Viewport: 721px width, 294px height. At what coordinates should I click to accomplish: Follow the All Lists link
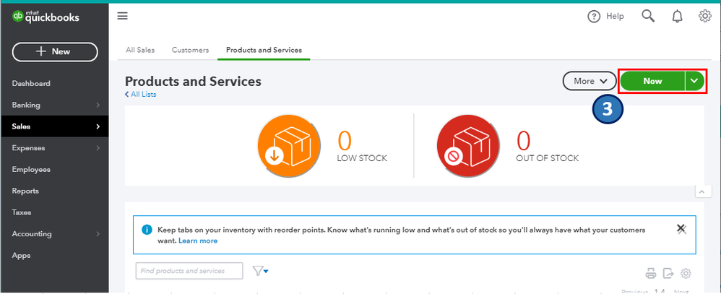coord(142,95)
